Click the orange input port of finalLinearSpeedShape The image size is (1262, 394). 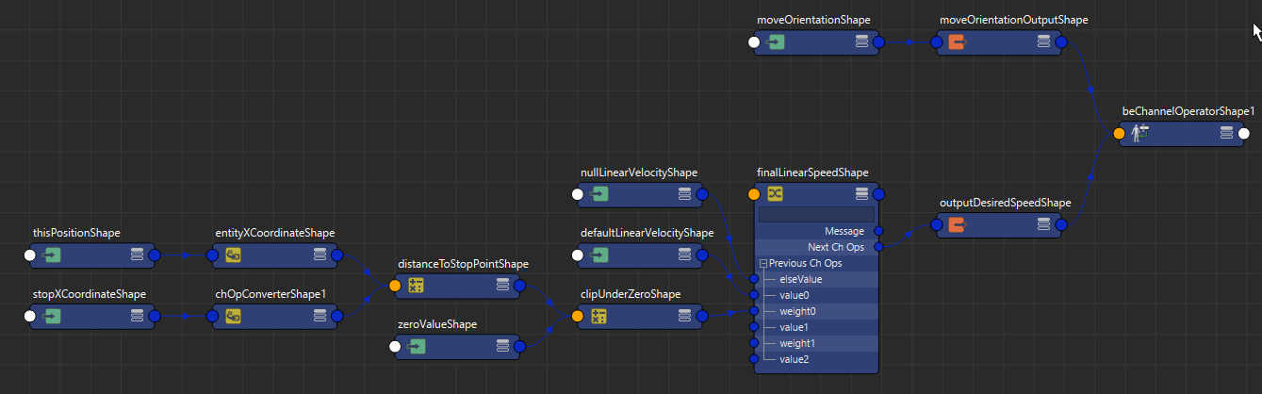tap(754, 194)
